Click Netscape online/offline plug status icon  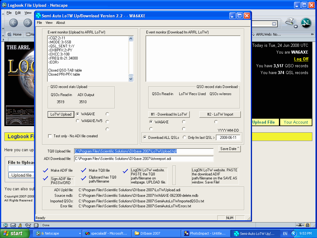[300, 225]
